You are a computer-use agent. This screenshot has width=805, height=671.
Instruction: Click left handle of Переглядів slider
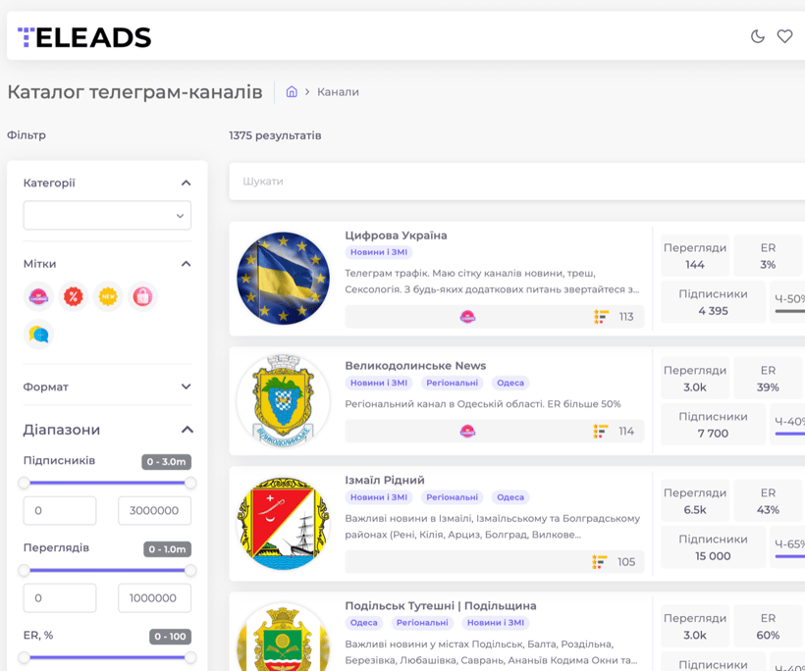(x=24, y=570)
